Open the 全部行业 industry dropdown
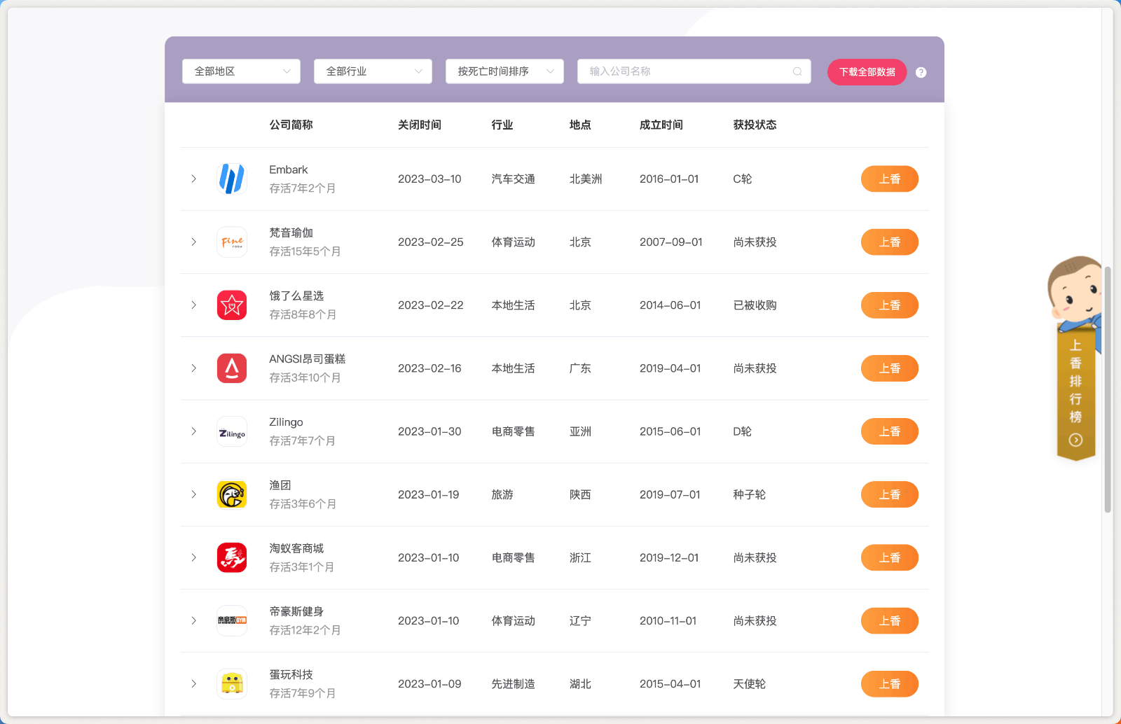Image resolution: width=1121 pixels, height=724 pixels. [x=372, y=71]
